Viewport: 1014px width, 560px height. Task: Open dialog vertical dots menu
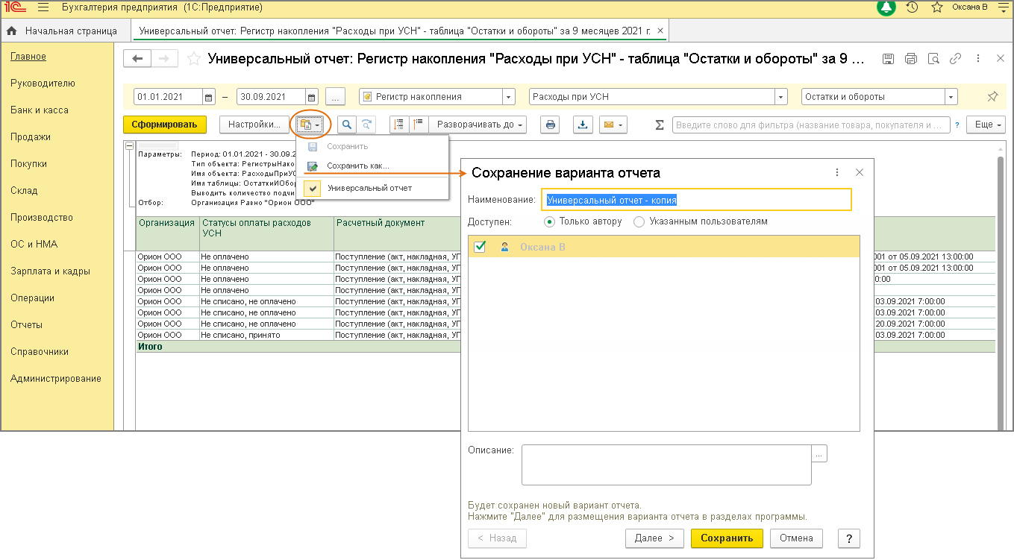tap(836, 172)
